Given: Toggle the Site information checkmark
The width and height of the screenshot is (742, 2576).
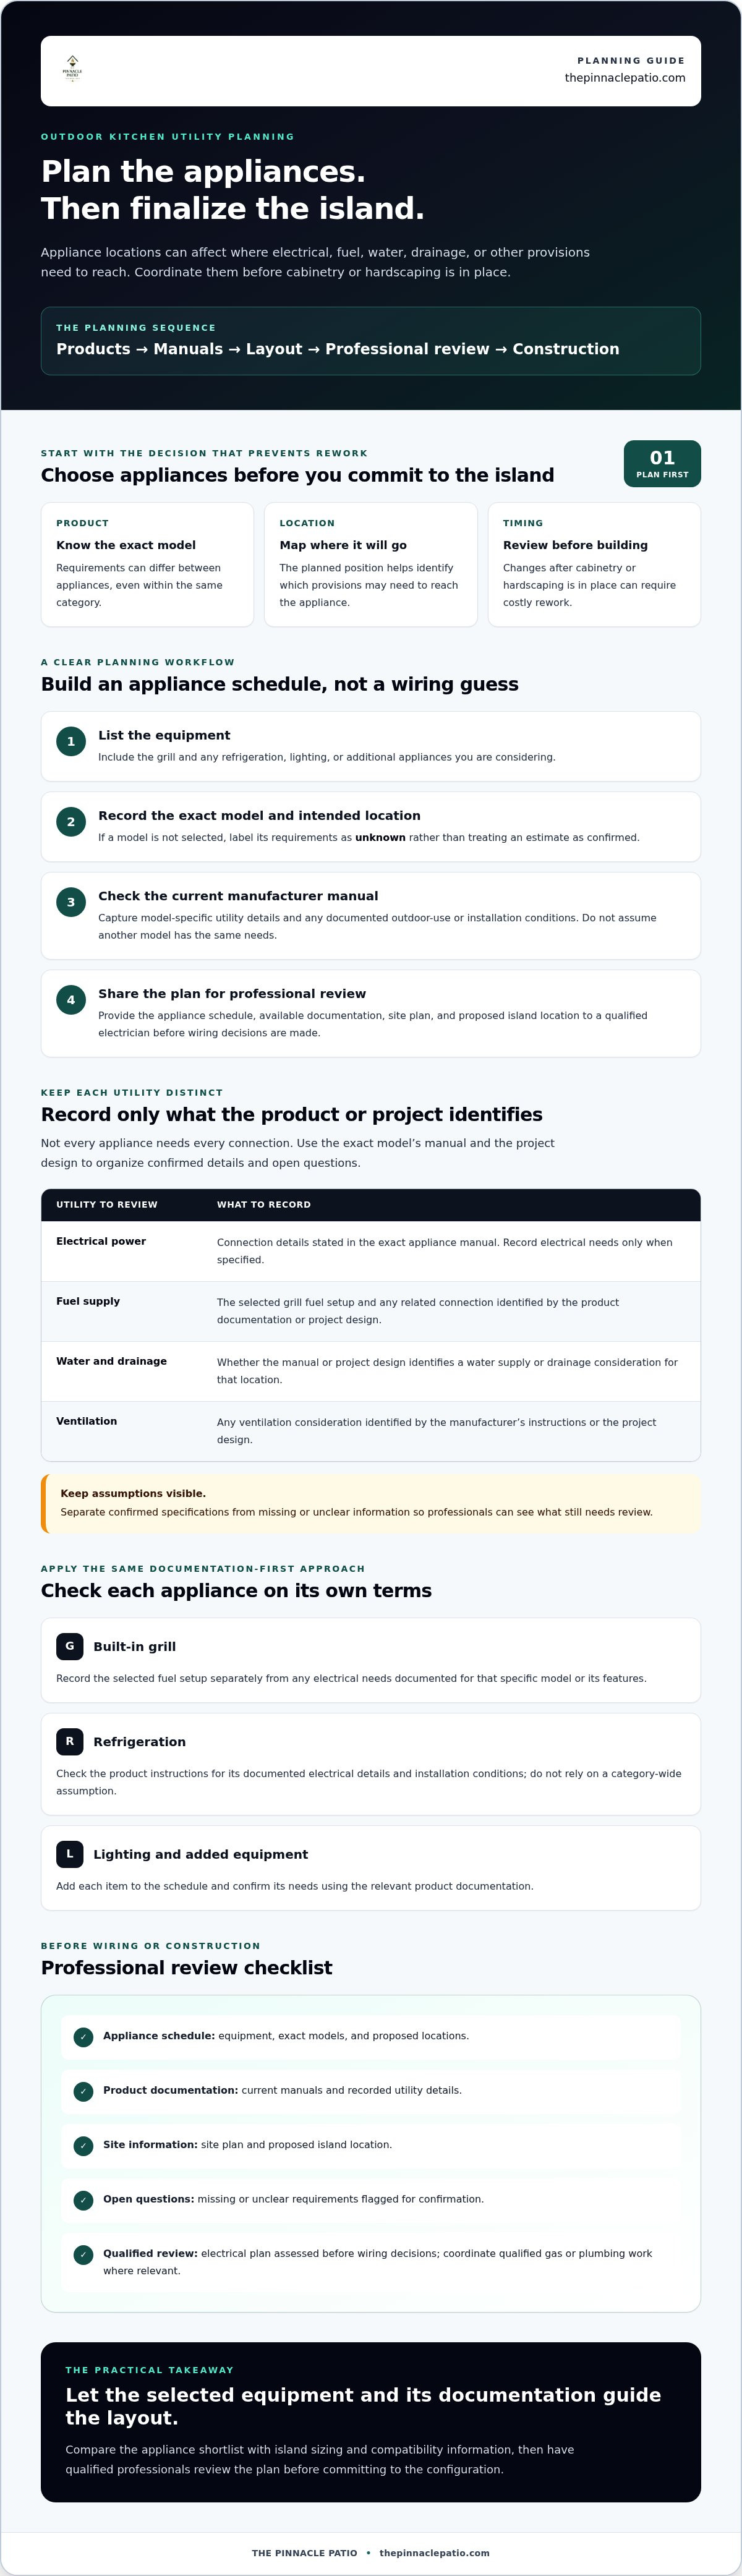Looking at the screenshot, I should tap(84, 2145).
